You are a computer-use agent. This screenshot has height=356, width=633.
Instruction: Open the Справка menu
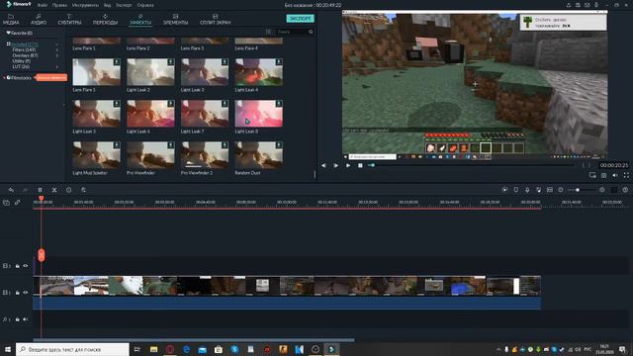click(x=145, y=5)
